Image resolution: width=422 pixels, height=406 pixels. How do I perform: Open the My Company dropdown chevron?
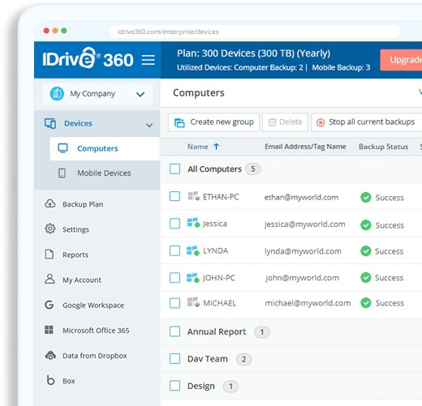coord(140,94)
